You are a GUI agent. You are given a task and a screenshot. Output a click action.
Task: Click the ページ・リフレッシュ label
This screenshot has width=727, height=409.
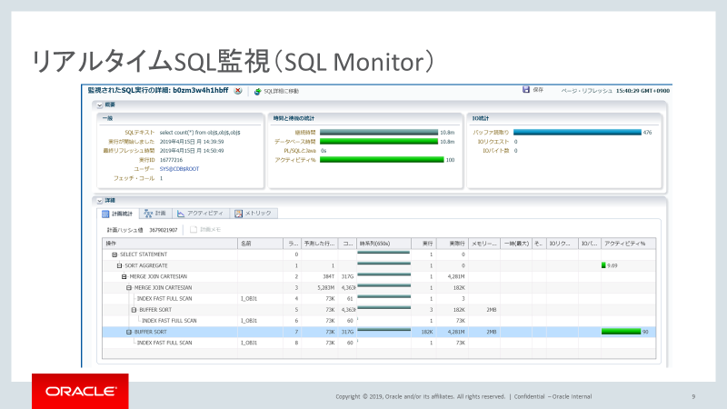click(x=586, y=91)
